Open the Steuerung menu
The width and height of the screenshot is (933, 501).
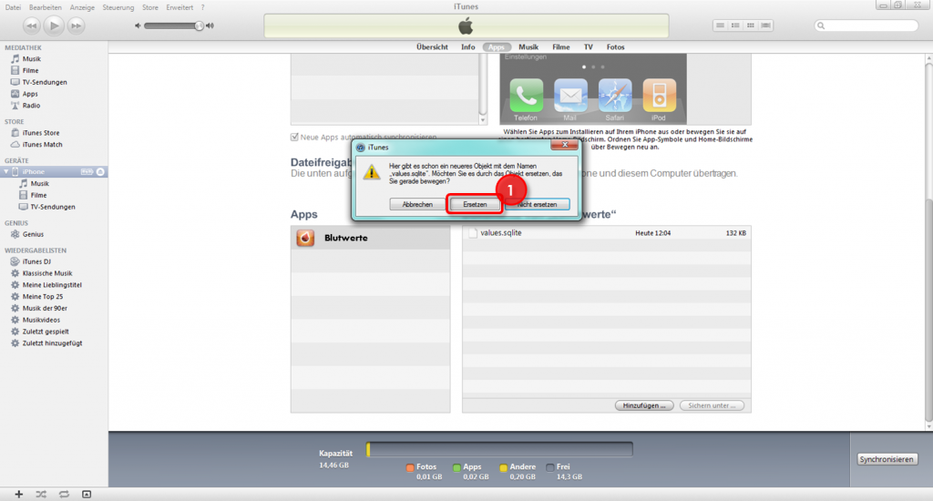(118, 7)
